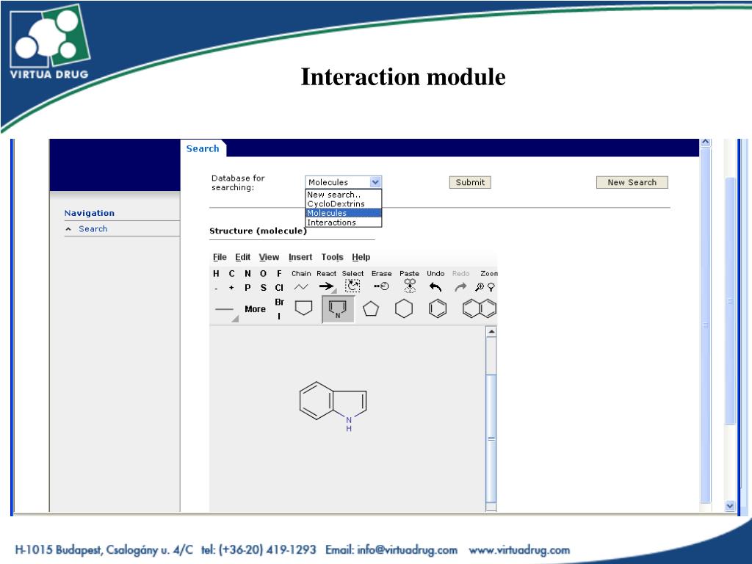This screenshot has width=752, height=564.
Task: Select the Chain drawing tool
Action: [301, 287]
